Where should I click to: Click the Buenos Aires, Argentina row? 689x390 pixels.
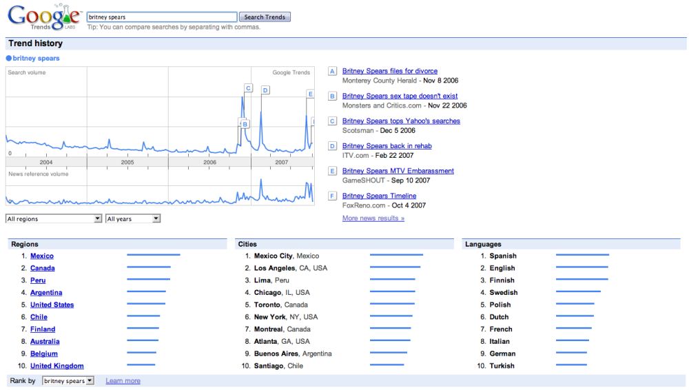[x=293, y=354]
